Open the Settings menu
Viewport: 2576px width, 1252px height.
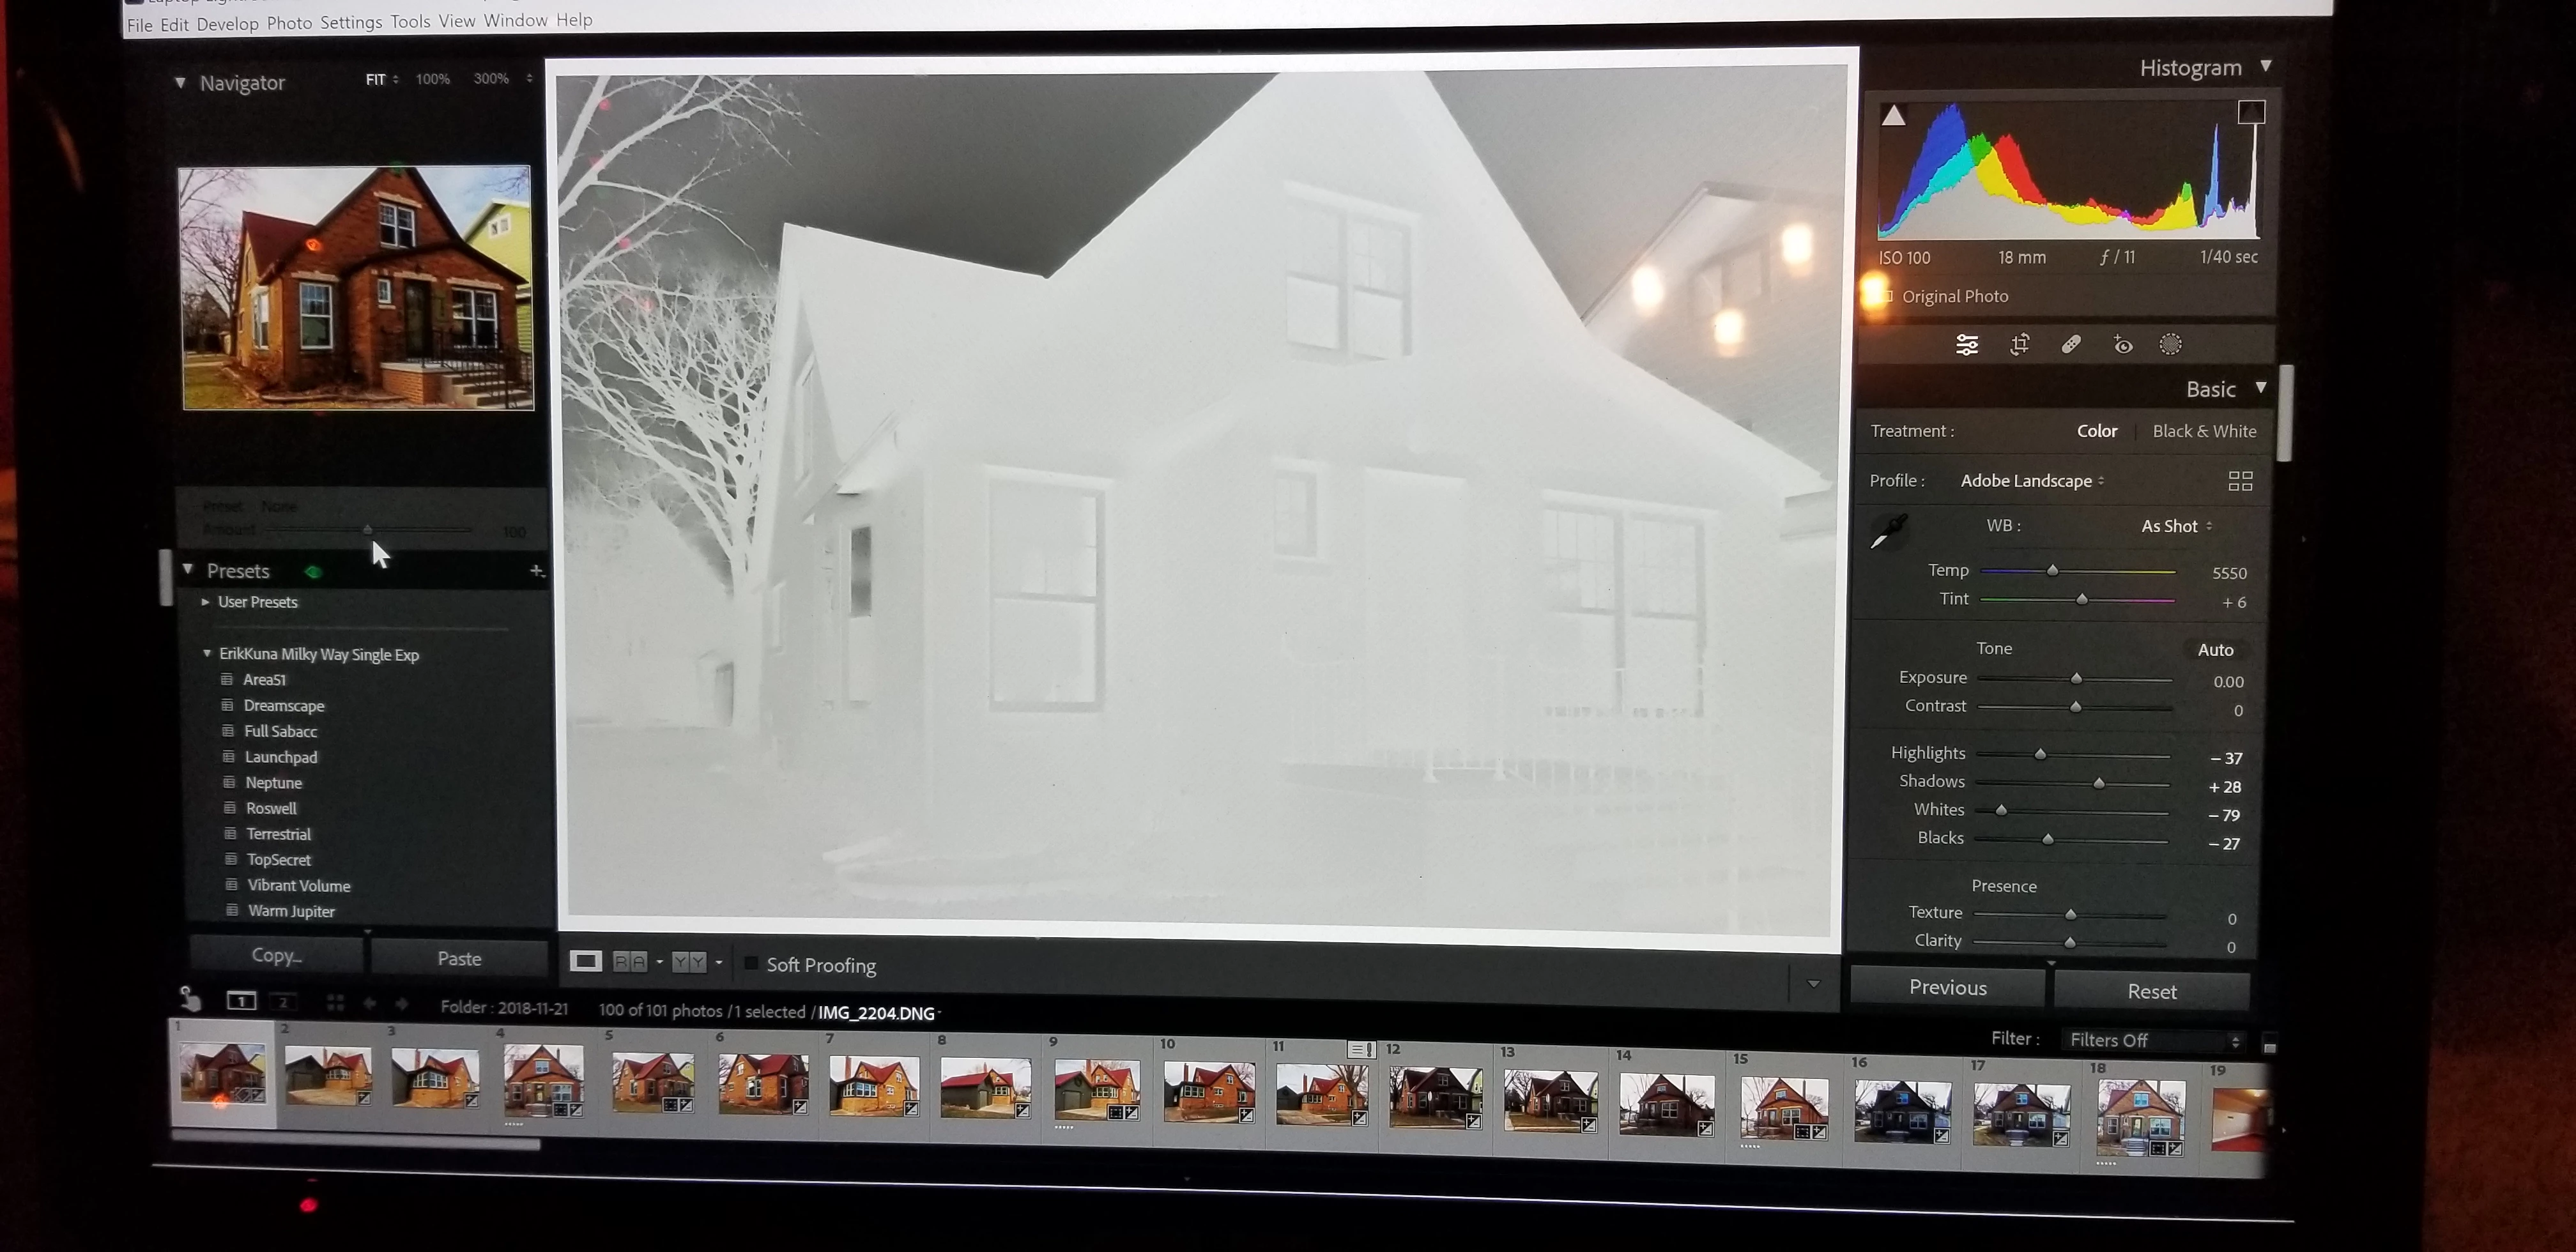coord(351,22)
